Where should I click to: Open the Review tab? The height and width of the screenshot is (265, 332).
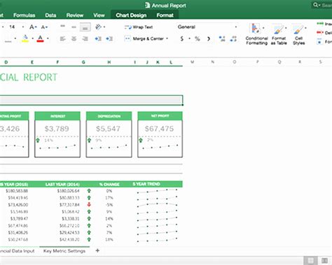[75, 15]
